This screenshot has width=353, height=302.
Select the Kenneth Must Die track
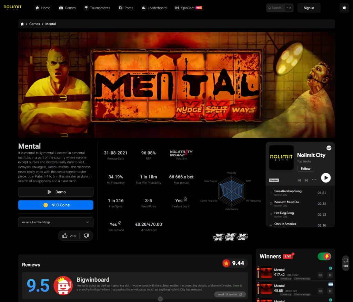(298, 204)
